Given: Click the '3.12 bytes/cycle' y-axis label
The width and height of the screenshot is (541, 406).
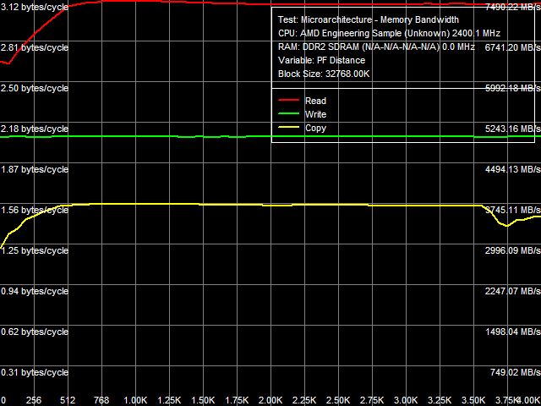Looking at the screenshot, I should (35, 7).
